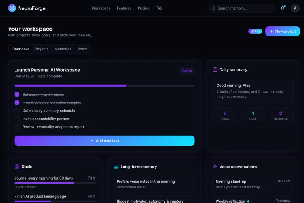
Task: Create a New project
Action: point(283,31)
